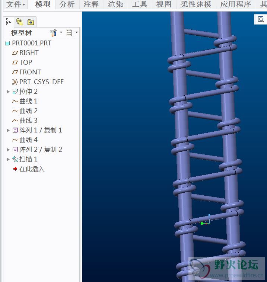Screen dimensions: 267x282
Task: Click the red insert-here arrow icon
Action: tap(15, 169)
